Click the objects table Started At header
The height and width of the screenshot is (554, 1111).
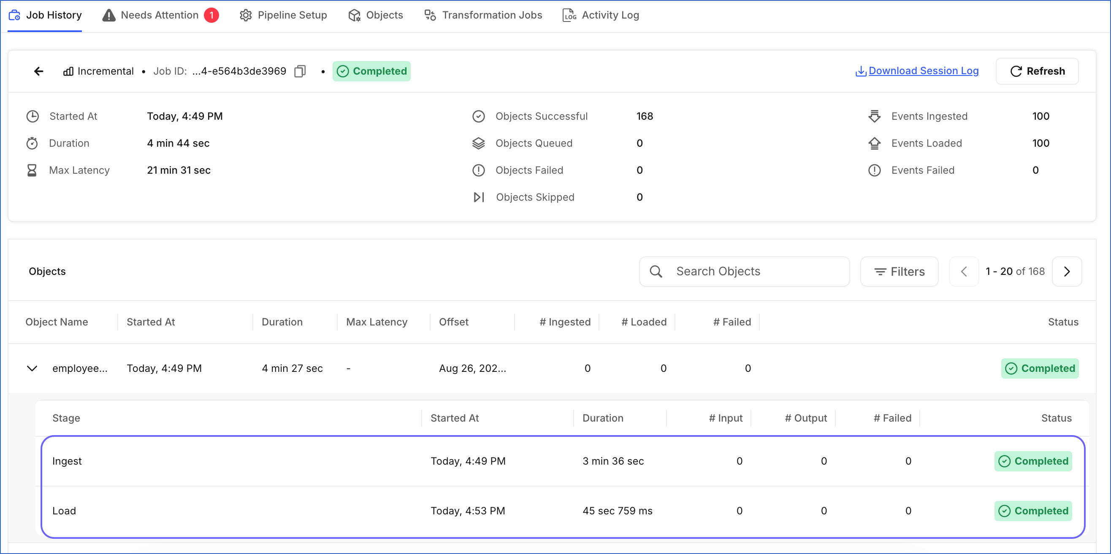(x=151, y=322)
